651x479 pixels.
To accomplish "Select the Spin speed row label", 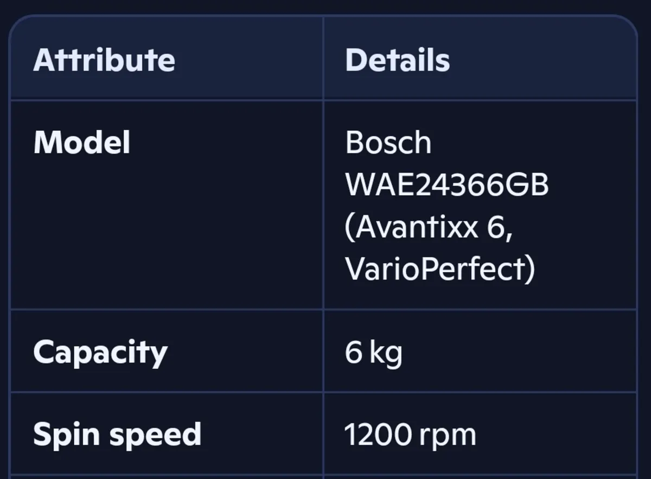I will pyautogui.click(x=117, y=435).
